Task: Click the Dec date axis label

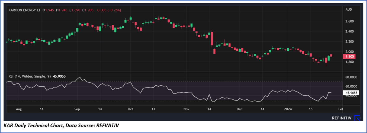Action: [x=239, y=109]
